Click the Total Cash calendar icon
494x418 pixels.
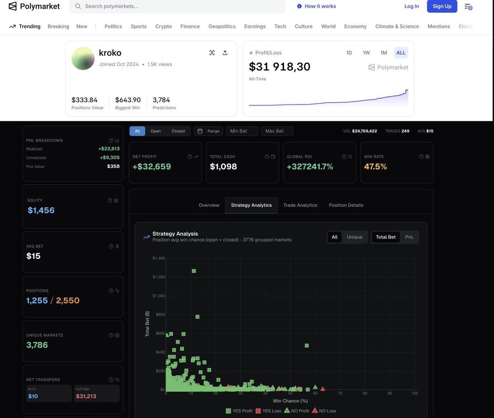(273, 157)
